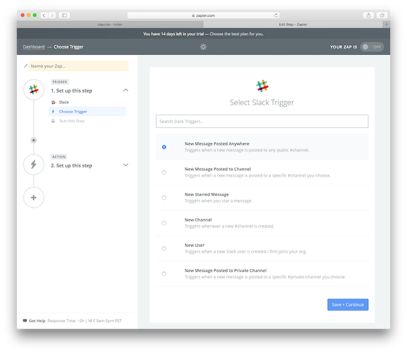Click the zapier.com address bar

[x=203, y=16]
